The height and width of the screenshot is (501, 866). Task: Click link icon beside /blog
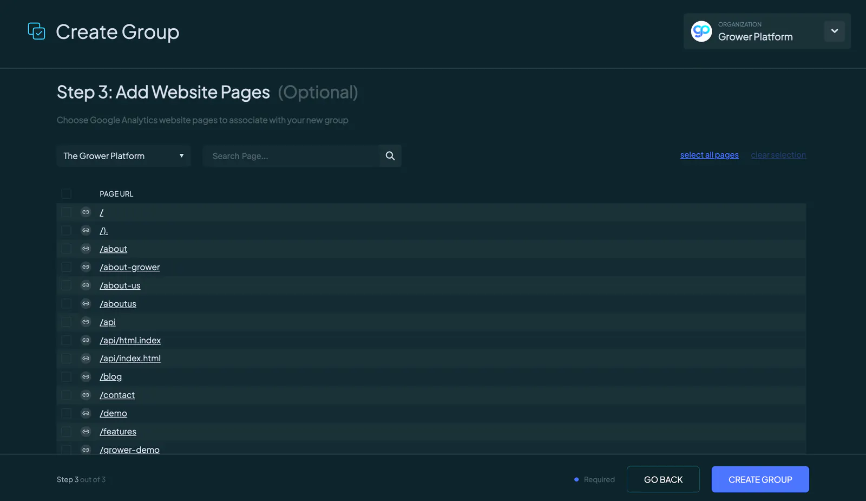tap(86, 377)
